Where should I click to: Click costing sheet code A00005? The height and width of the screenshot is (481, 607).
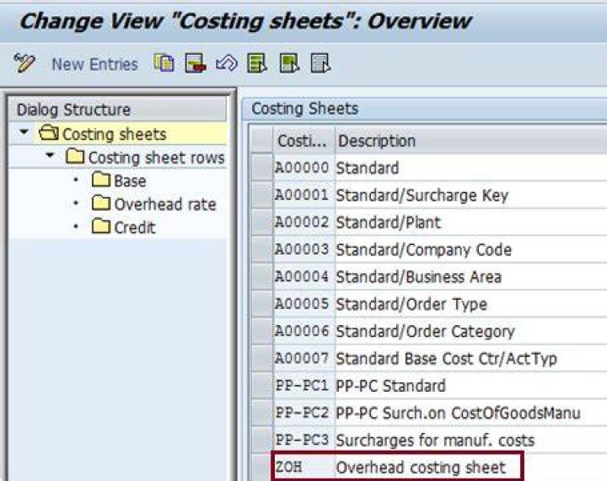(x=302, y=304)
